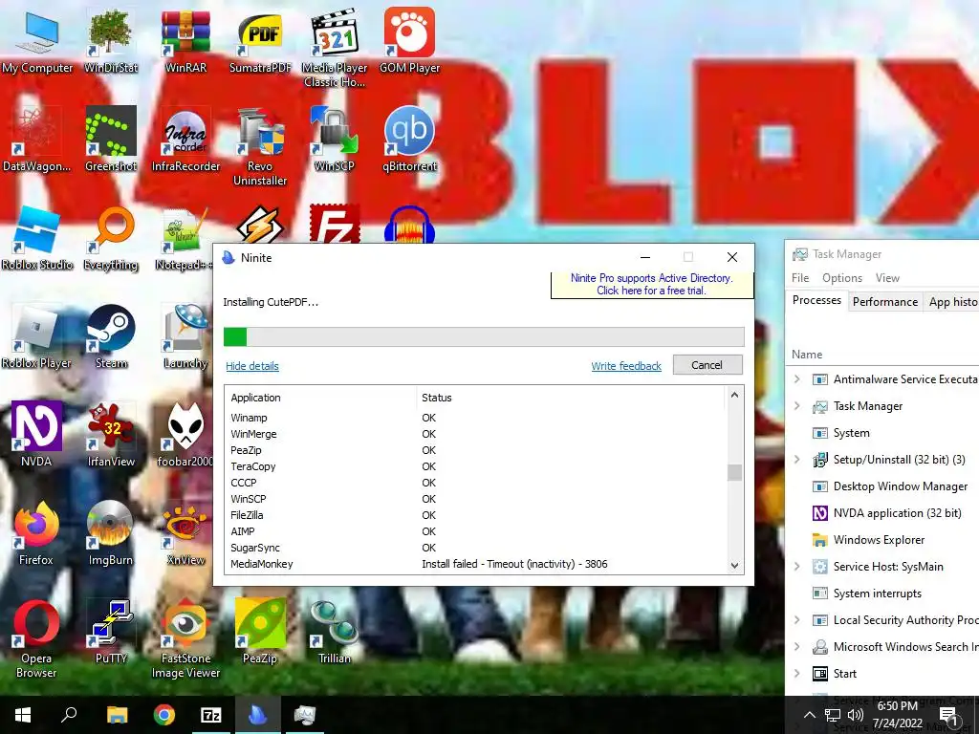Viewport: 979px width, 734px height.
Task: Select Media Player Classic shortcut icon
Action: click(335, 49)
